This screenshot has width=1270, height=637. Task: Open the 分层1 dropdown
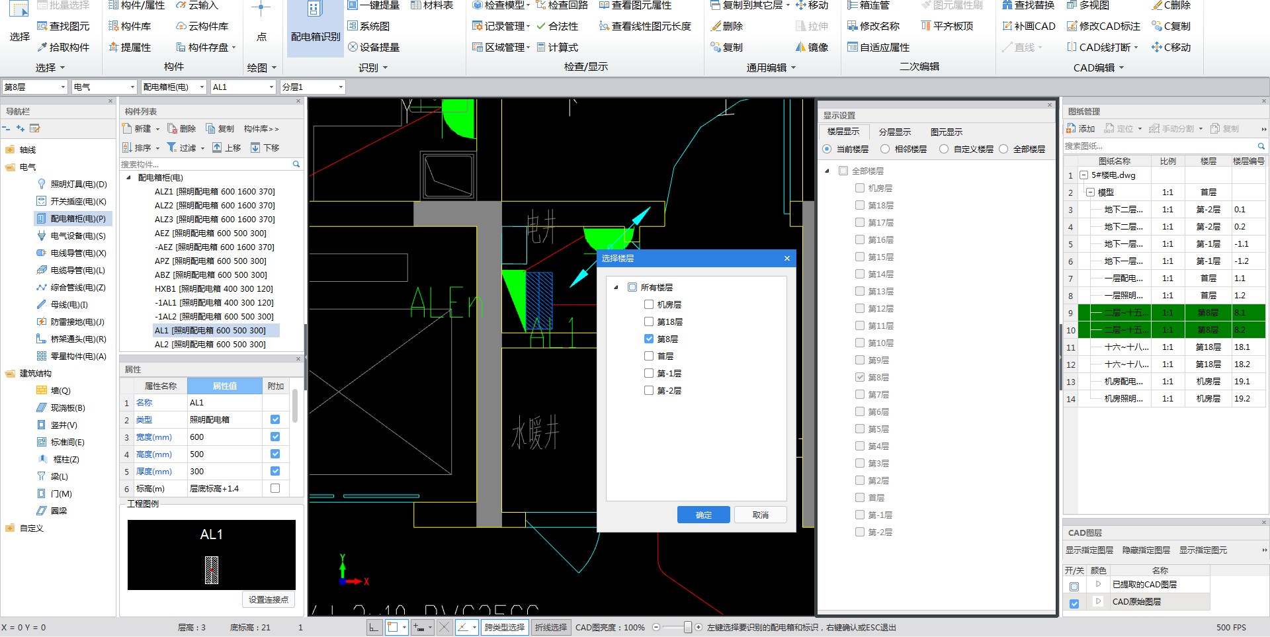(341, 87)
